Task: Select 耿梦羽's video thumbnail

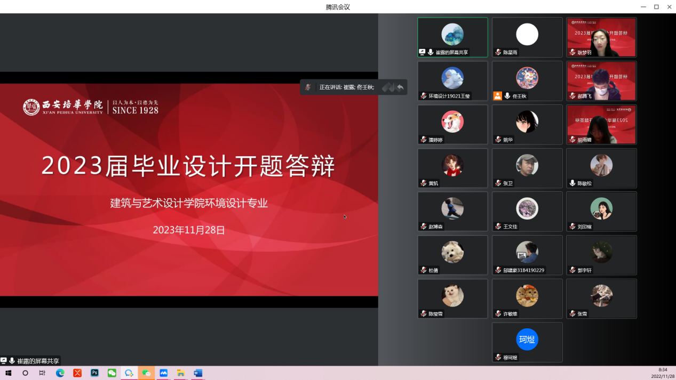Action: (601, 37)
